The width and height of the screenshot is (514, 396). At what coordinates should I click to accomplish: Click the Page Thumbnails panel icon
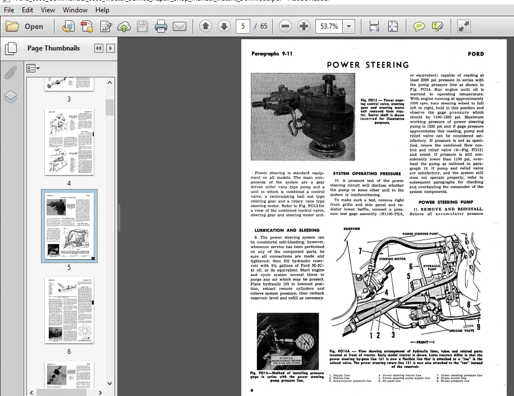tap(11, 48)
